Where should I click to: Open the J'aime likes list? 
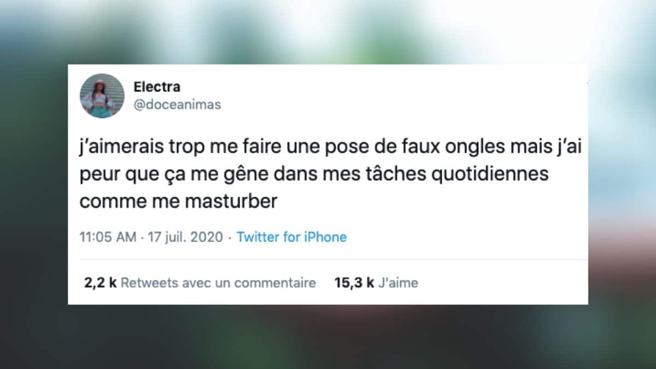point(397,283)
